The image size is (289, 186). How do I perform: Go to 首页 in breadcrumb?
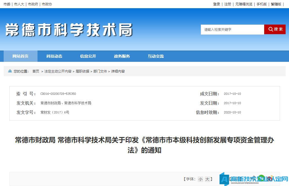tap(36, 71)
